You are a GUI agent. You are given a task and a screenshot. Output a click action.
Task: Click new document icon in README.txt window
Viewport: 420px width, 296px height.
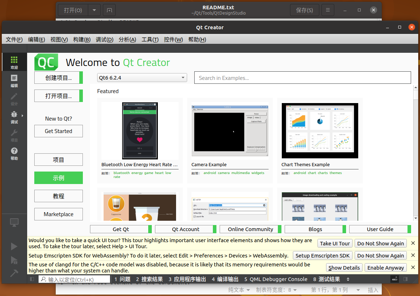(x=109, y=10)
